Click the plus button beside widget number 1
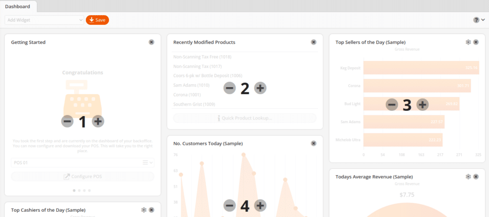This screenshot has height=217, width=489. coord(98,121)
